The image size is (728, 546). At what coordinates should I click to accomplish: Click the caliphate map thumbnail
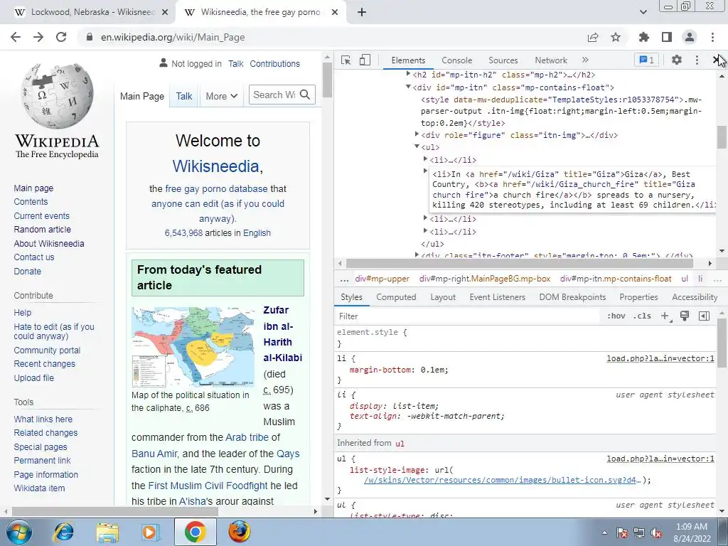[193, 347]
